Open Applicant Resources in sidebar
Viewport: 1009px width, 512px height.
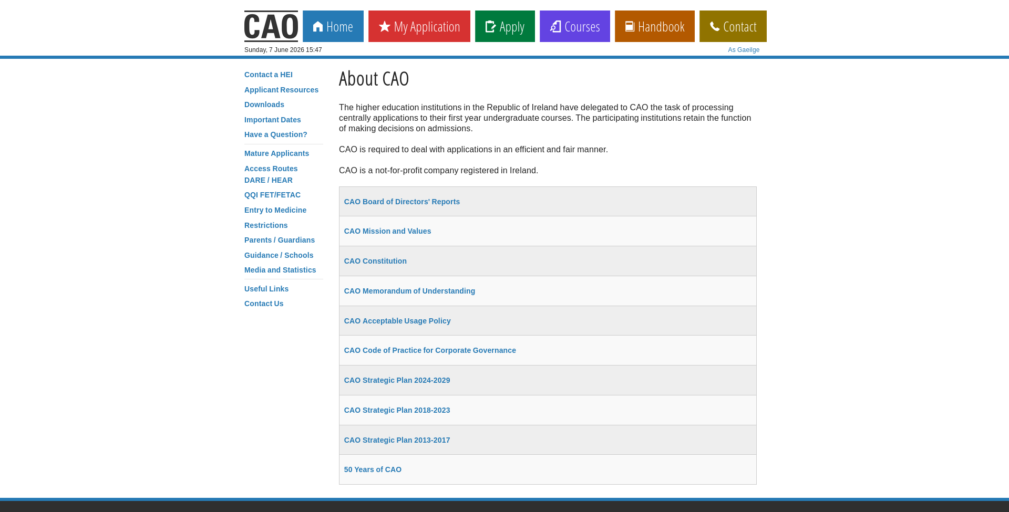[x=281, y=90]
